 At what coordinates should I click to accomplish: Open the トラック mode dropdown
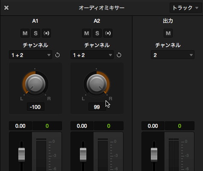pos(185,8)
